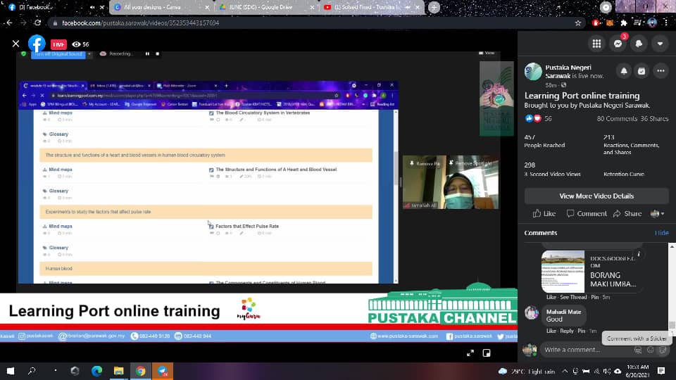Image resolution: width=676 pixels, height=380 pixels.
Task: Share the live video
Action: (627, 214)
